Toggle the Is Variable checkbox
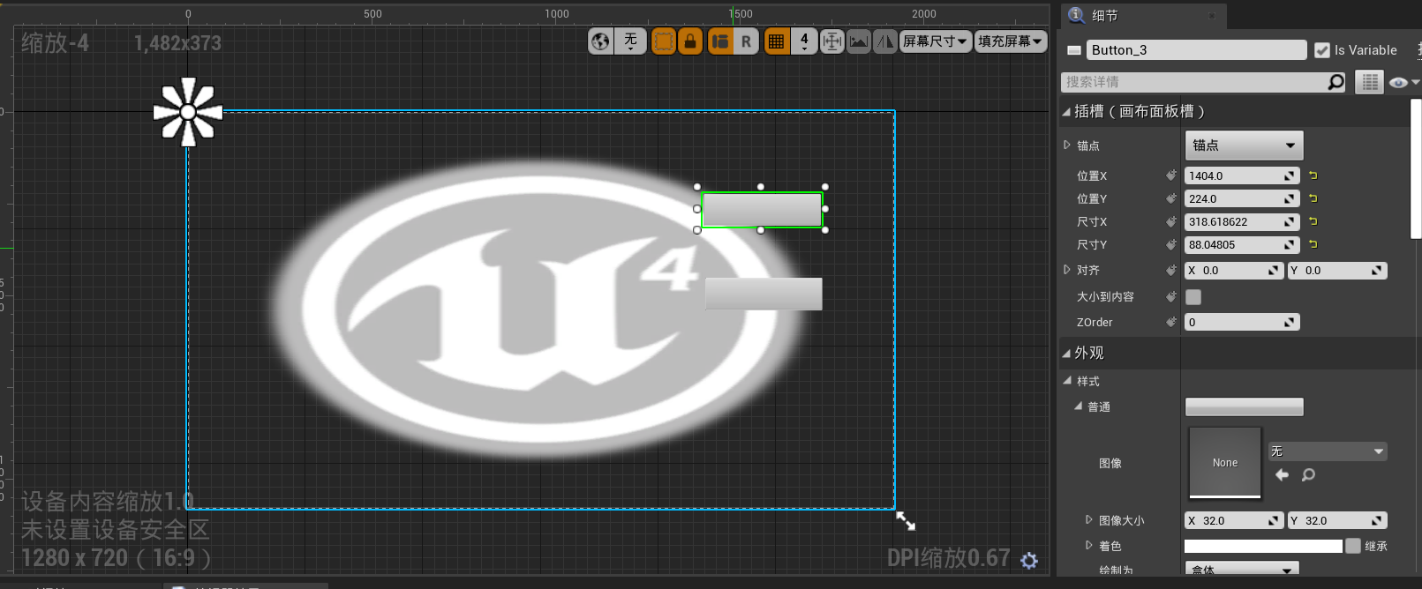Viewport: 1422px width, 589px height. (x=1321, y=50)
